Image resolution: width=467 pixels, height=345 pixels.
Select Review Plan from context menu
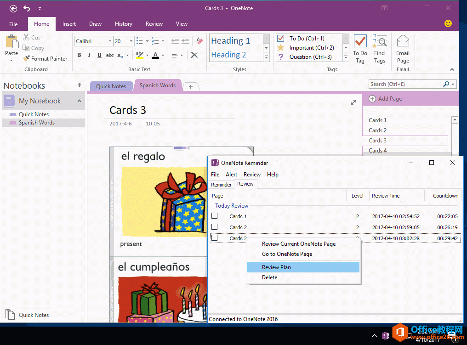click(276, 267)
